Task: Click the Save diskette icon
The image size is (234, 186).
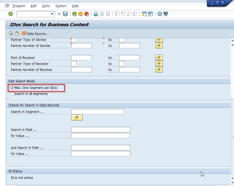Action: click(x=65, y=14)
